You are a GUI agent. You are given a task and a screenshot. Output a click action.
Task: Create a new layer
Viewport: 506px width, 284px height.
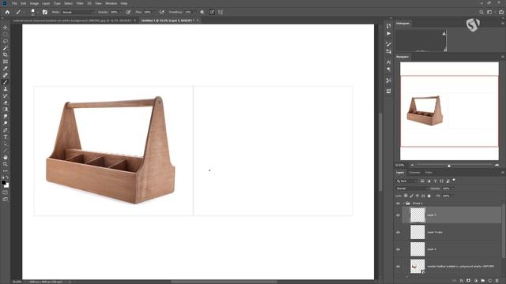pos(490,281)
